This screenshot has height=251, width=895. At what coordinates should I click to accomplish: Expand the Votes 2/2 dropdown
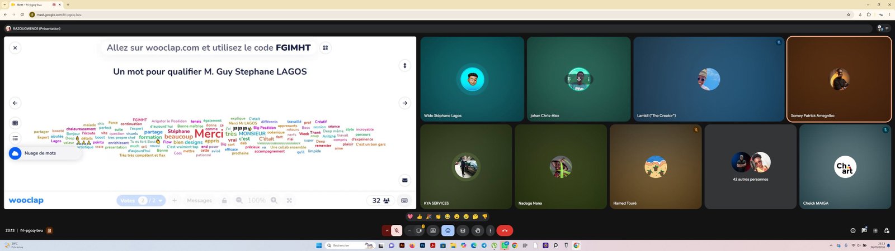[141, 200]
